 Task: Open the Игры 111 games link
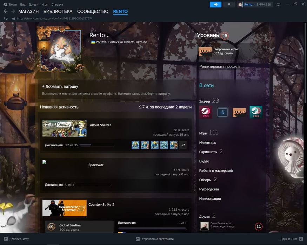[208, 133]
